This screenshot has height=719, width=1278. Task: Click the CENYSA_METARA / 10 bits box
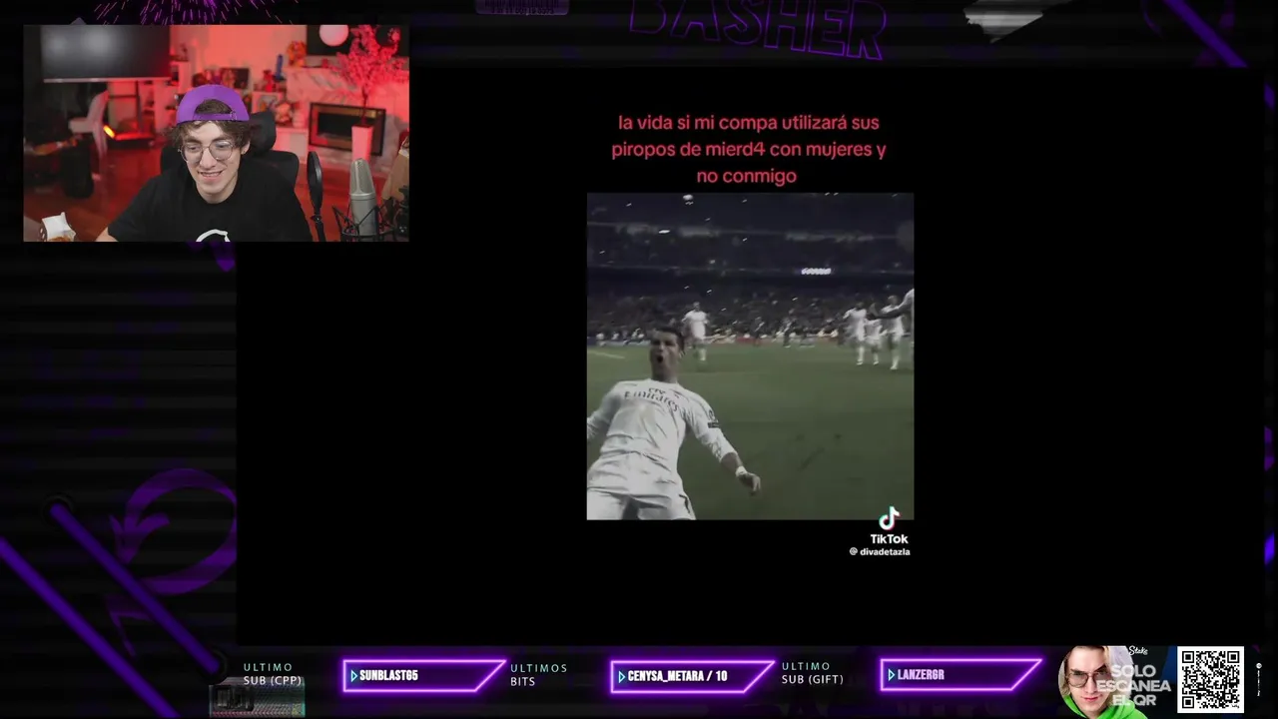(692, 676)
